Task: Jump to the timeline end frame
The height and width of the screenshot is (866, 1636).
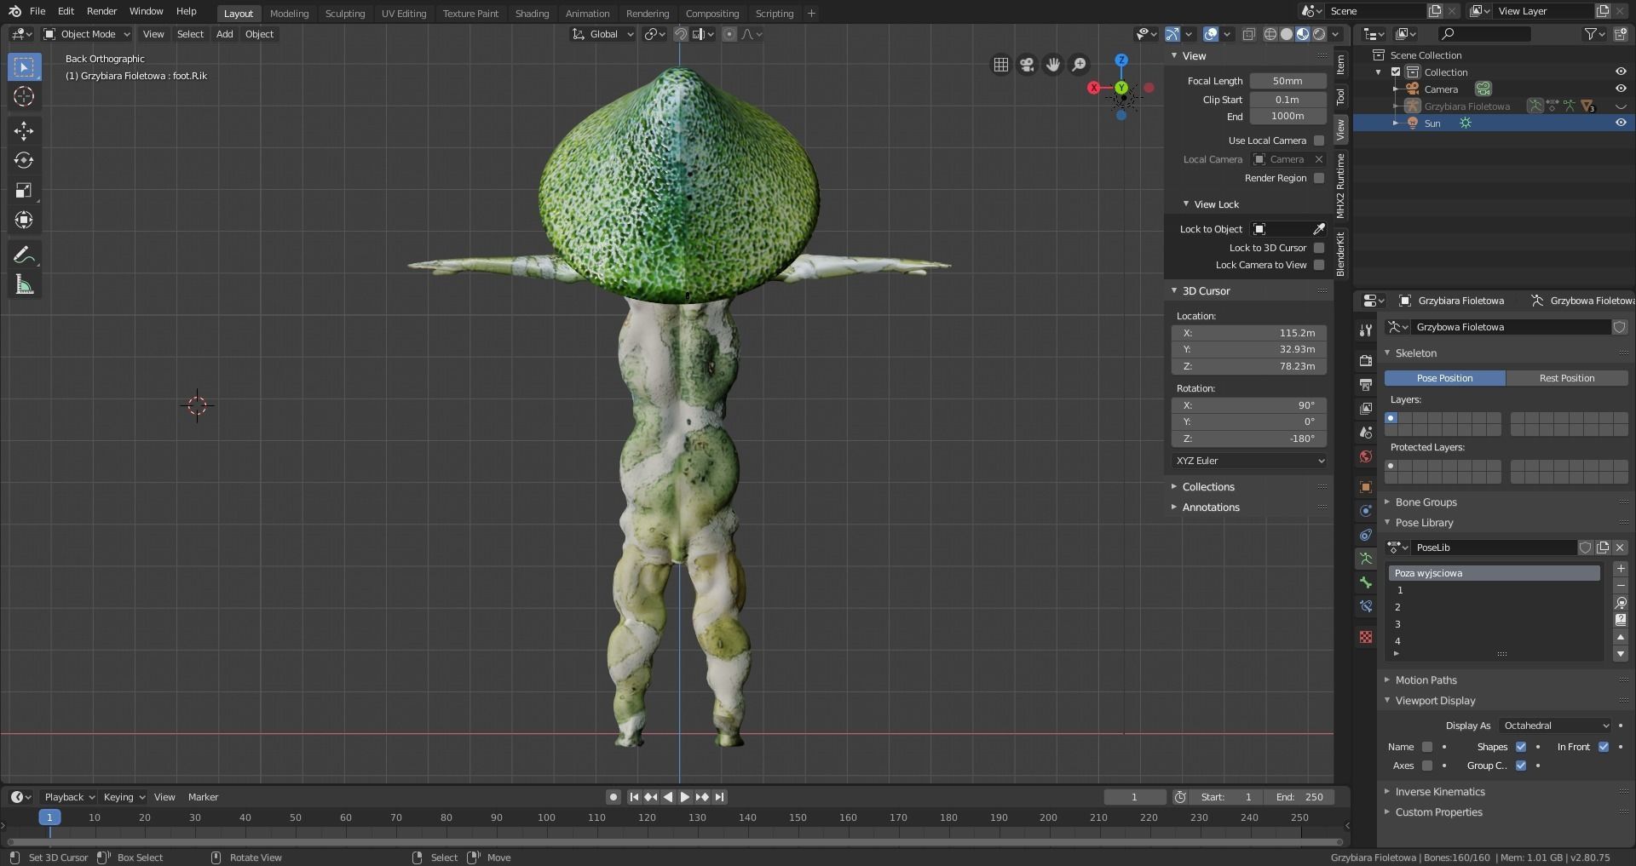Action: click(x=720, y=797)
